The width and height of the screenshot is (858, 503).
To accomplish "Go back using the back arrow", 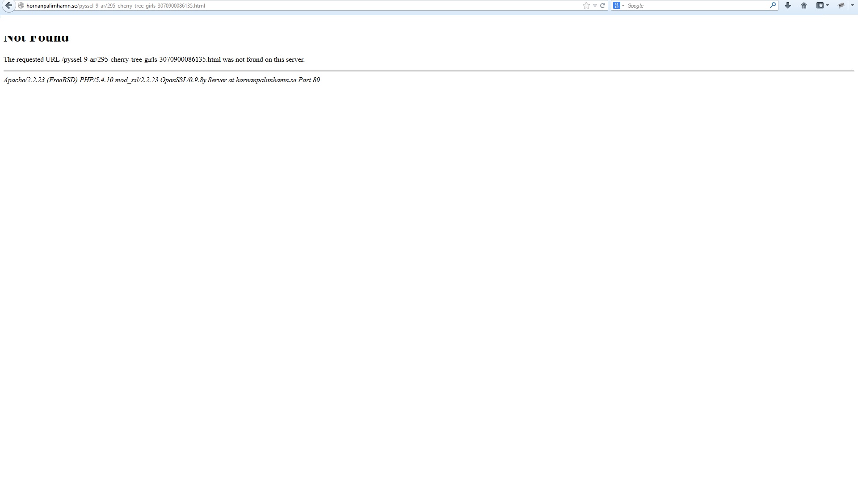I will [8, 5].
